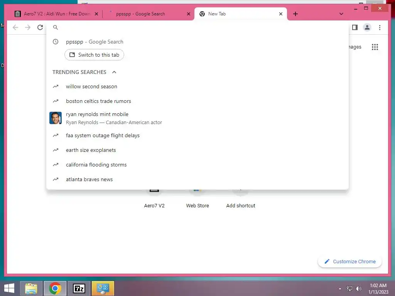Select ryan reynolds mint mobile suggestion
The height and width of the screenshot is (296, 395).
(x=197, y=118)
